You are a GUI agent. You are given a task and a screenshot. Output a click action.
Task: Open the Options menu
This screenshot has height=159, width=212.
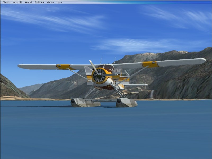coord(39,2)
